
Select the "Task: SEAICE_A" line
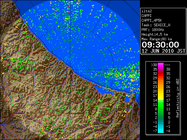coord(156,25)
